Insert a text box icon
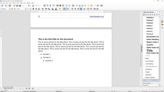The height and width of the screenshot is (92, 164). pyautogui.click(x=63, y=6)
